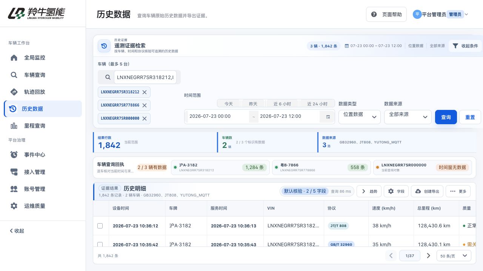Screen dimensions: 483x271
Task: Open the 数据来源 全部来源 dropdown
Action: click(x=408, y=117)
